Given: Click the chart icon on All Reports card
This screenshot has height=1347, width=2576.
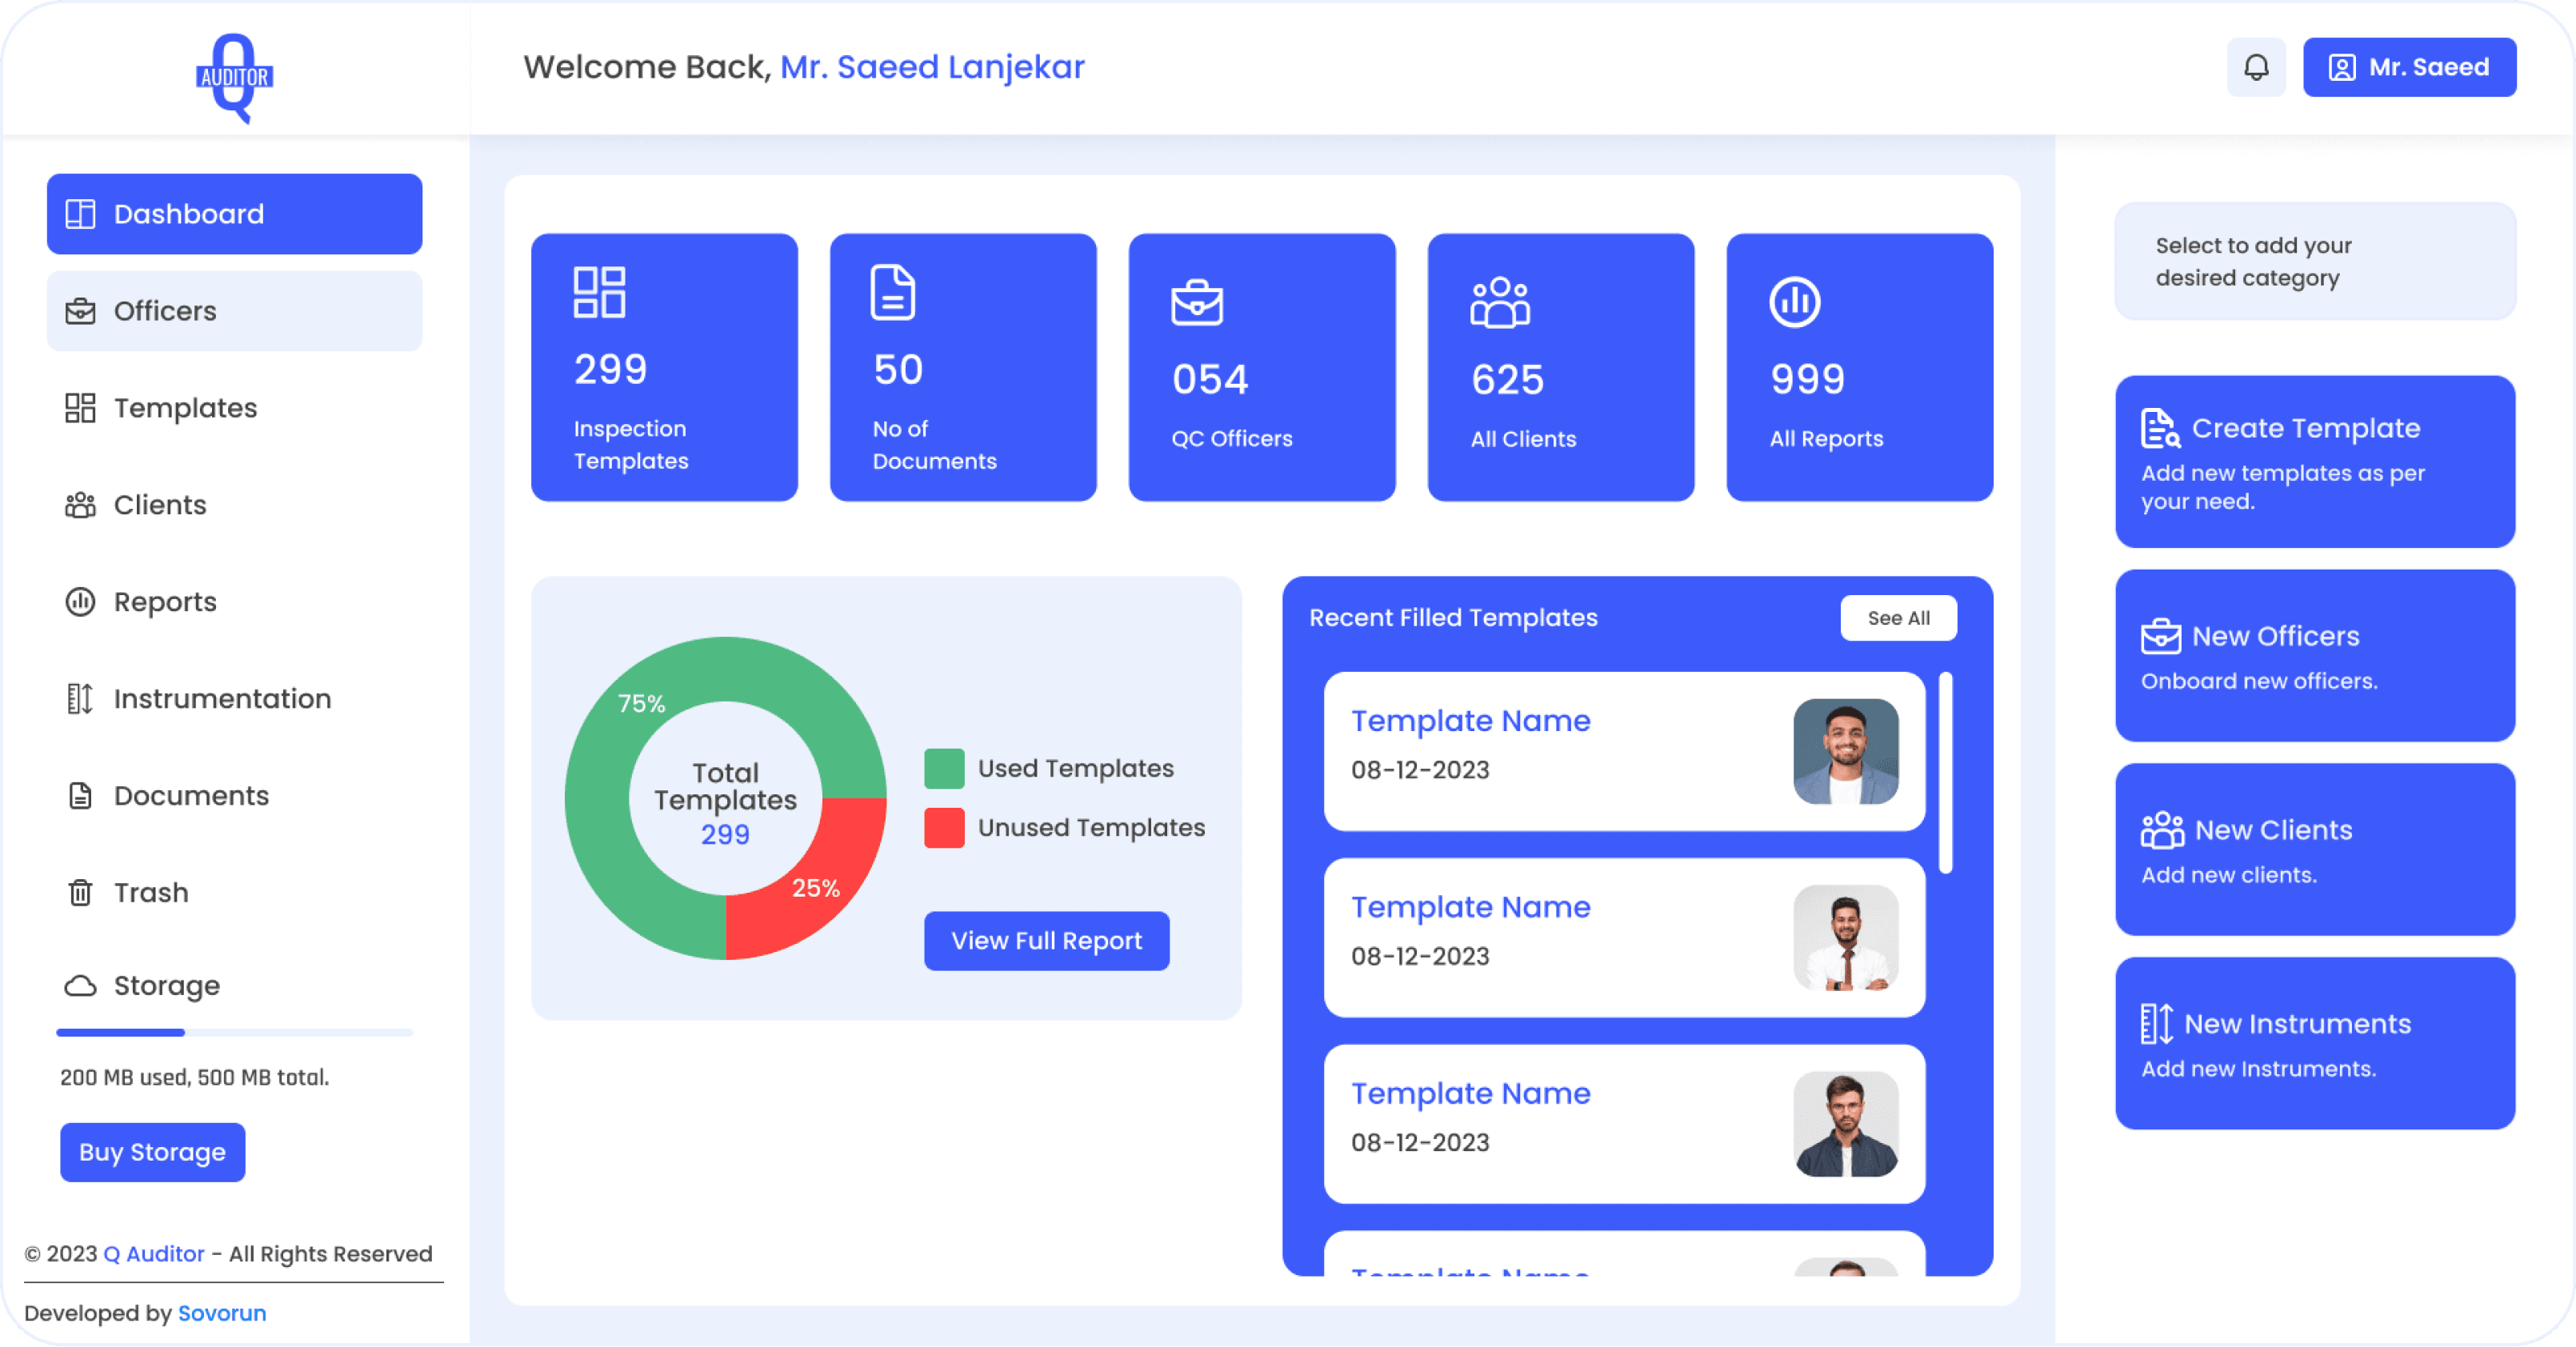Looking at the screenshot, I should click(x=1794, y=302).
